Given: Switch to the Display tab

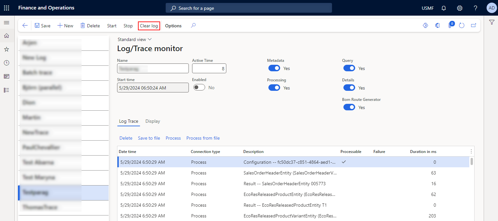Looking at the screenshot, I should click(x=153, y=121).
